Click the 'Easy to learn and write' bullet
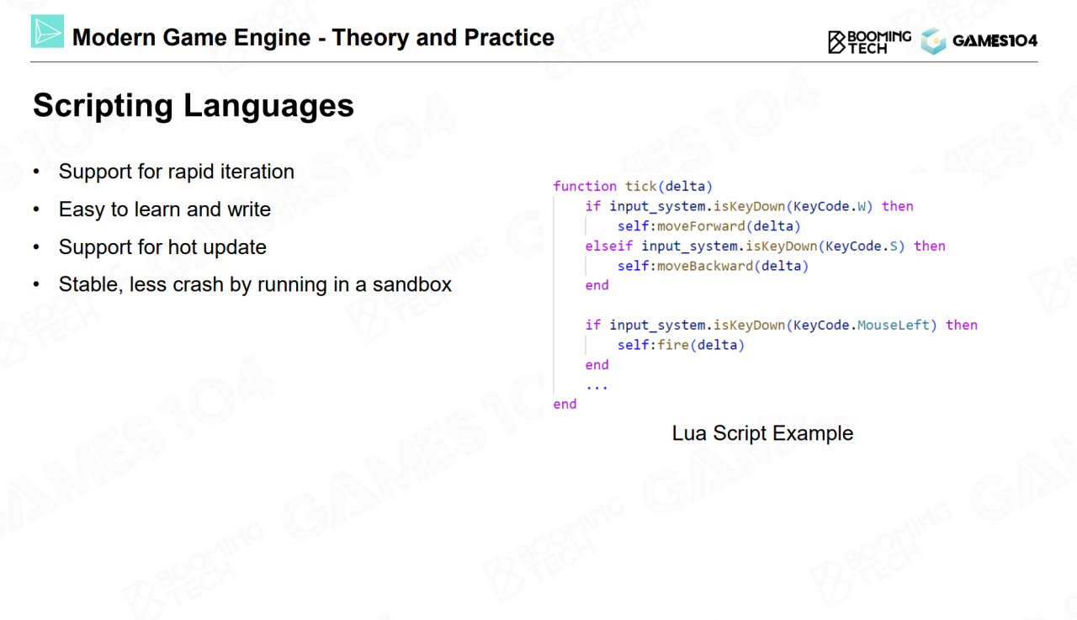Image resolution: width=1077 pixels, height=620 pixels. point(164,209)
